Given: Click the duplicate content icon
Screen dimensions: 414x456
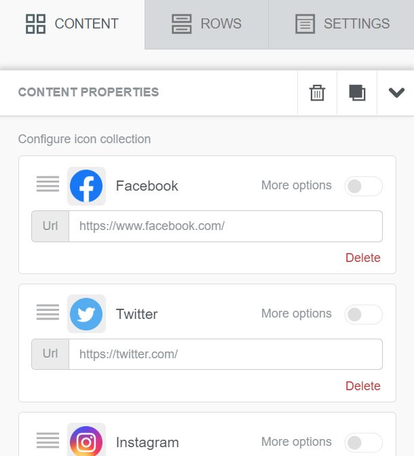Looking at the screenshot, I should click(357, 93).
